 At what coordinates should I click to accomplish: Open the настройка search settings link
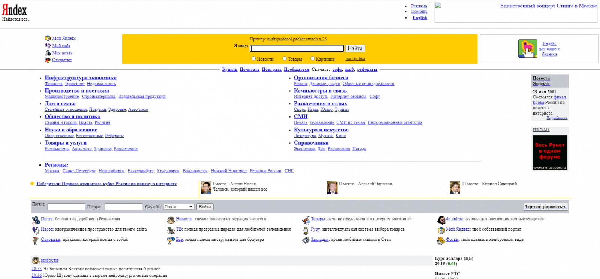(x=355, y=59)
